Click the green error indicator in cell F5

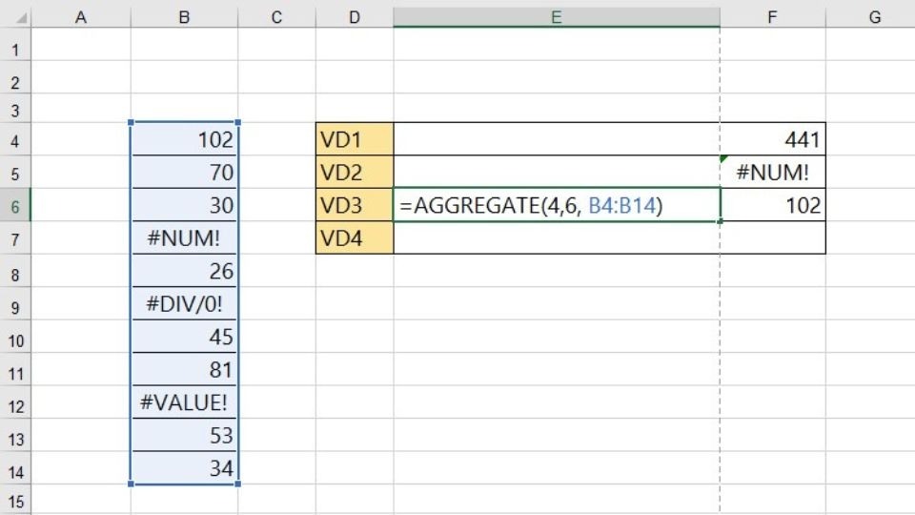click(723, 159)
